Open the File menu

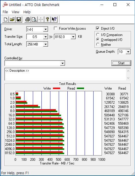point(5,12)
